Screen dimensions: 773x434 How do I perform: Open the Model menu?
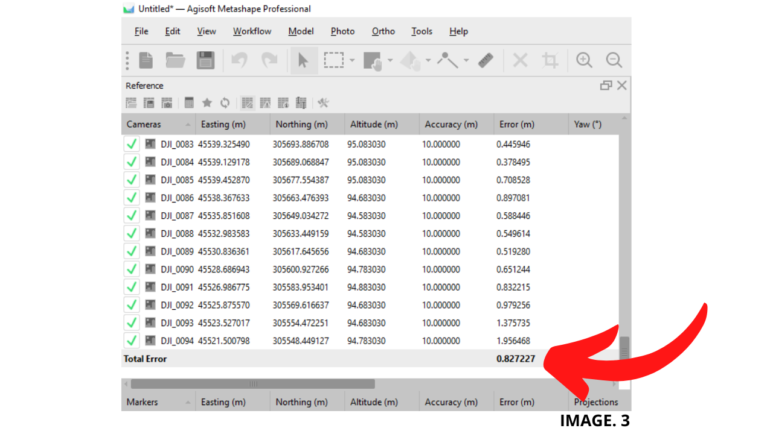301,31
